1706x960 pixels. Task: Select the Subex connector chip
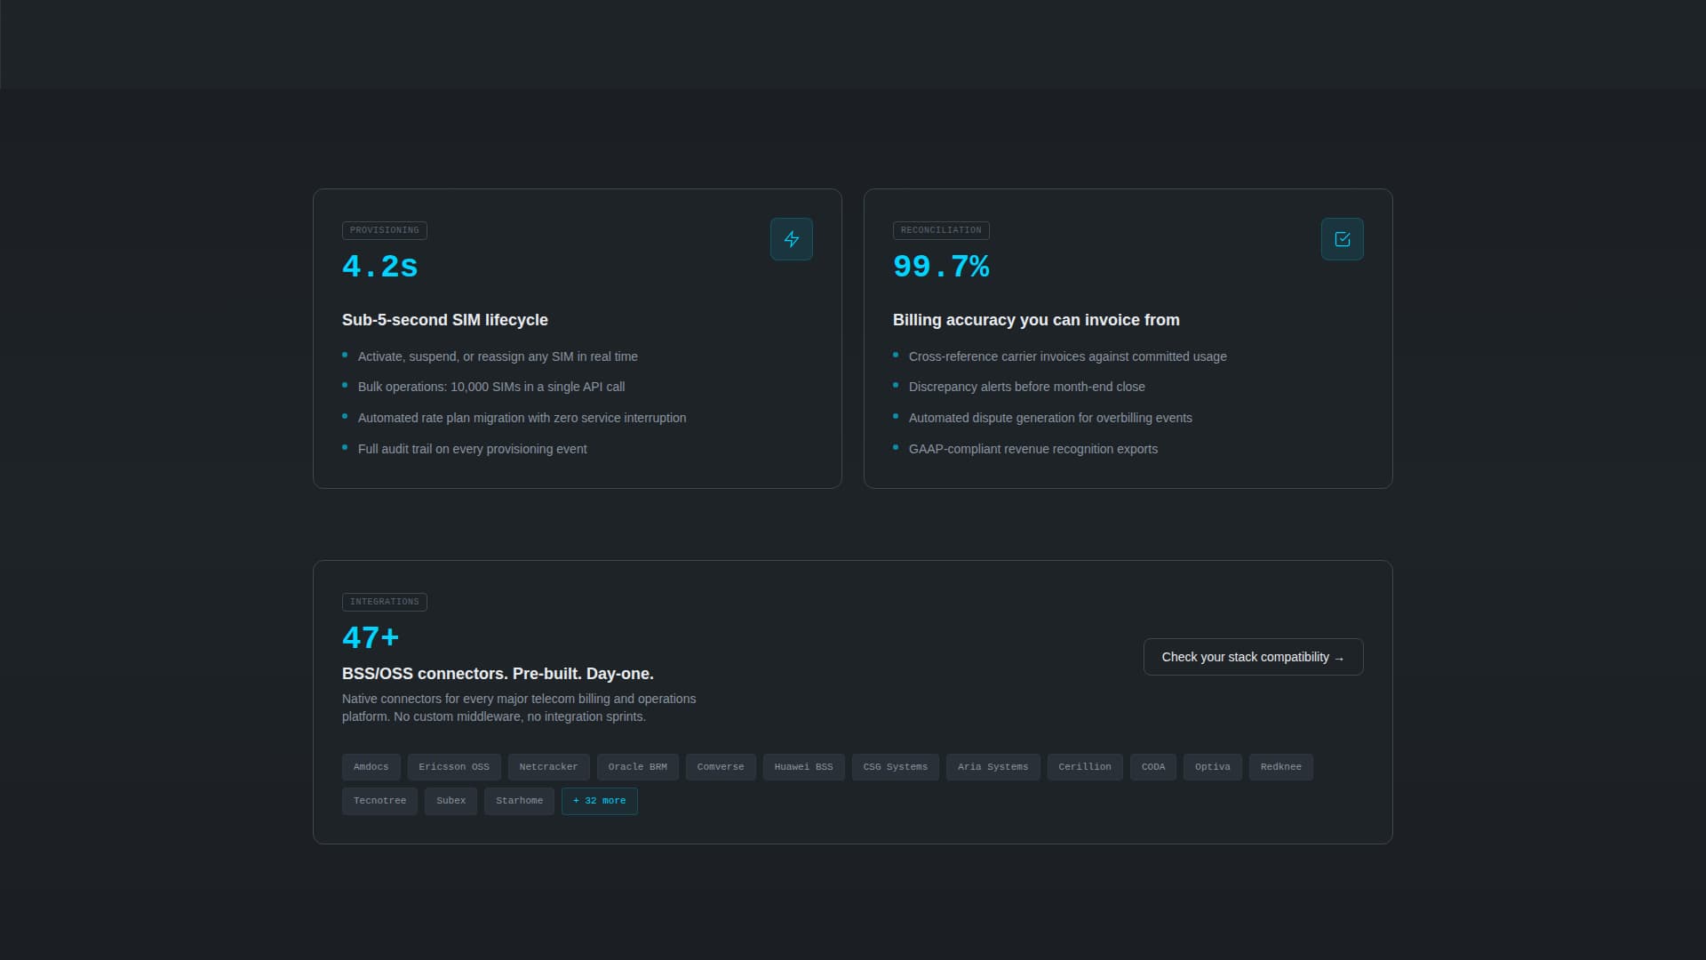coord(450,801)
